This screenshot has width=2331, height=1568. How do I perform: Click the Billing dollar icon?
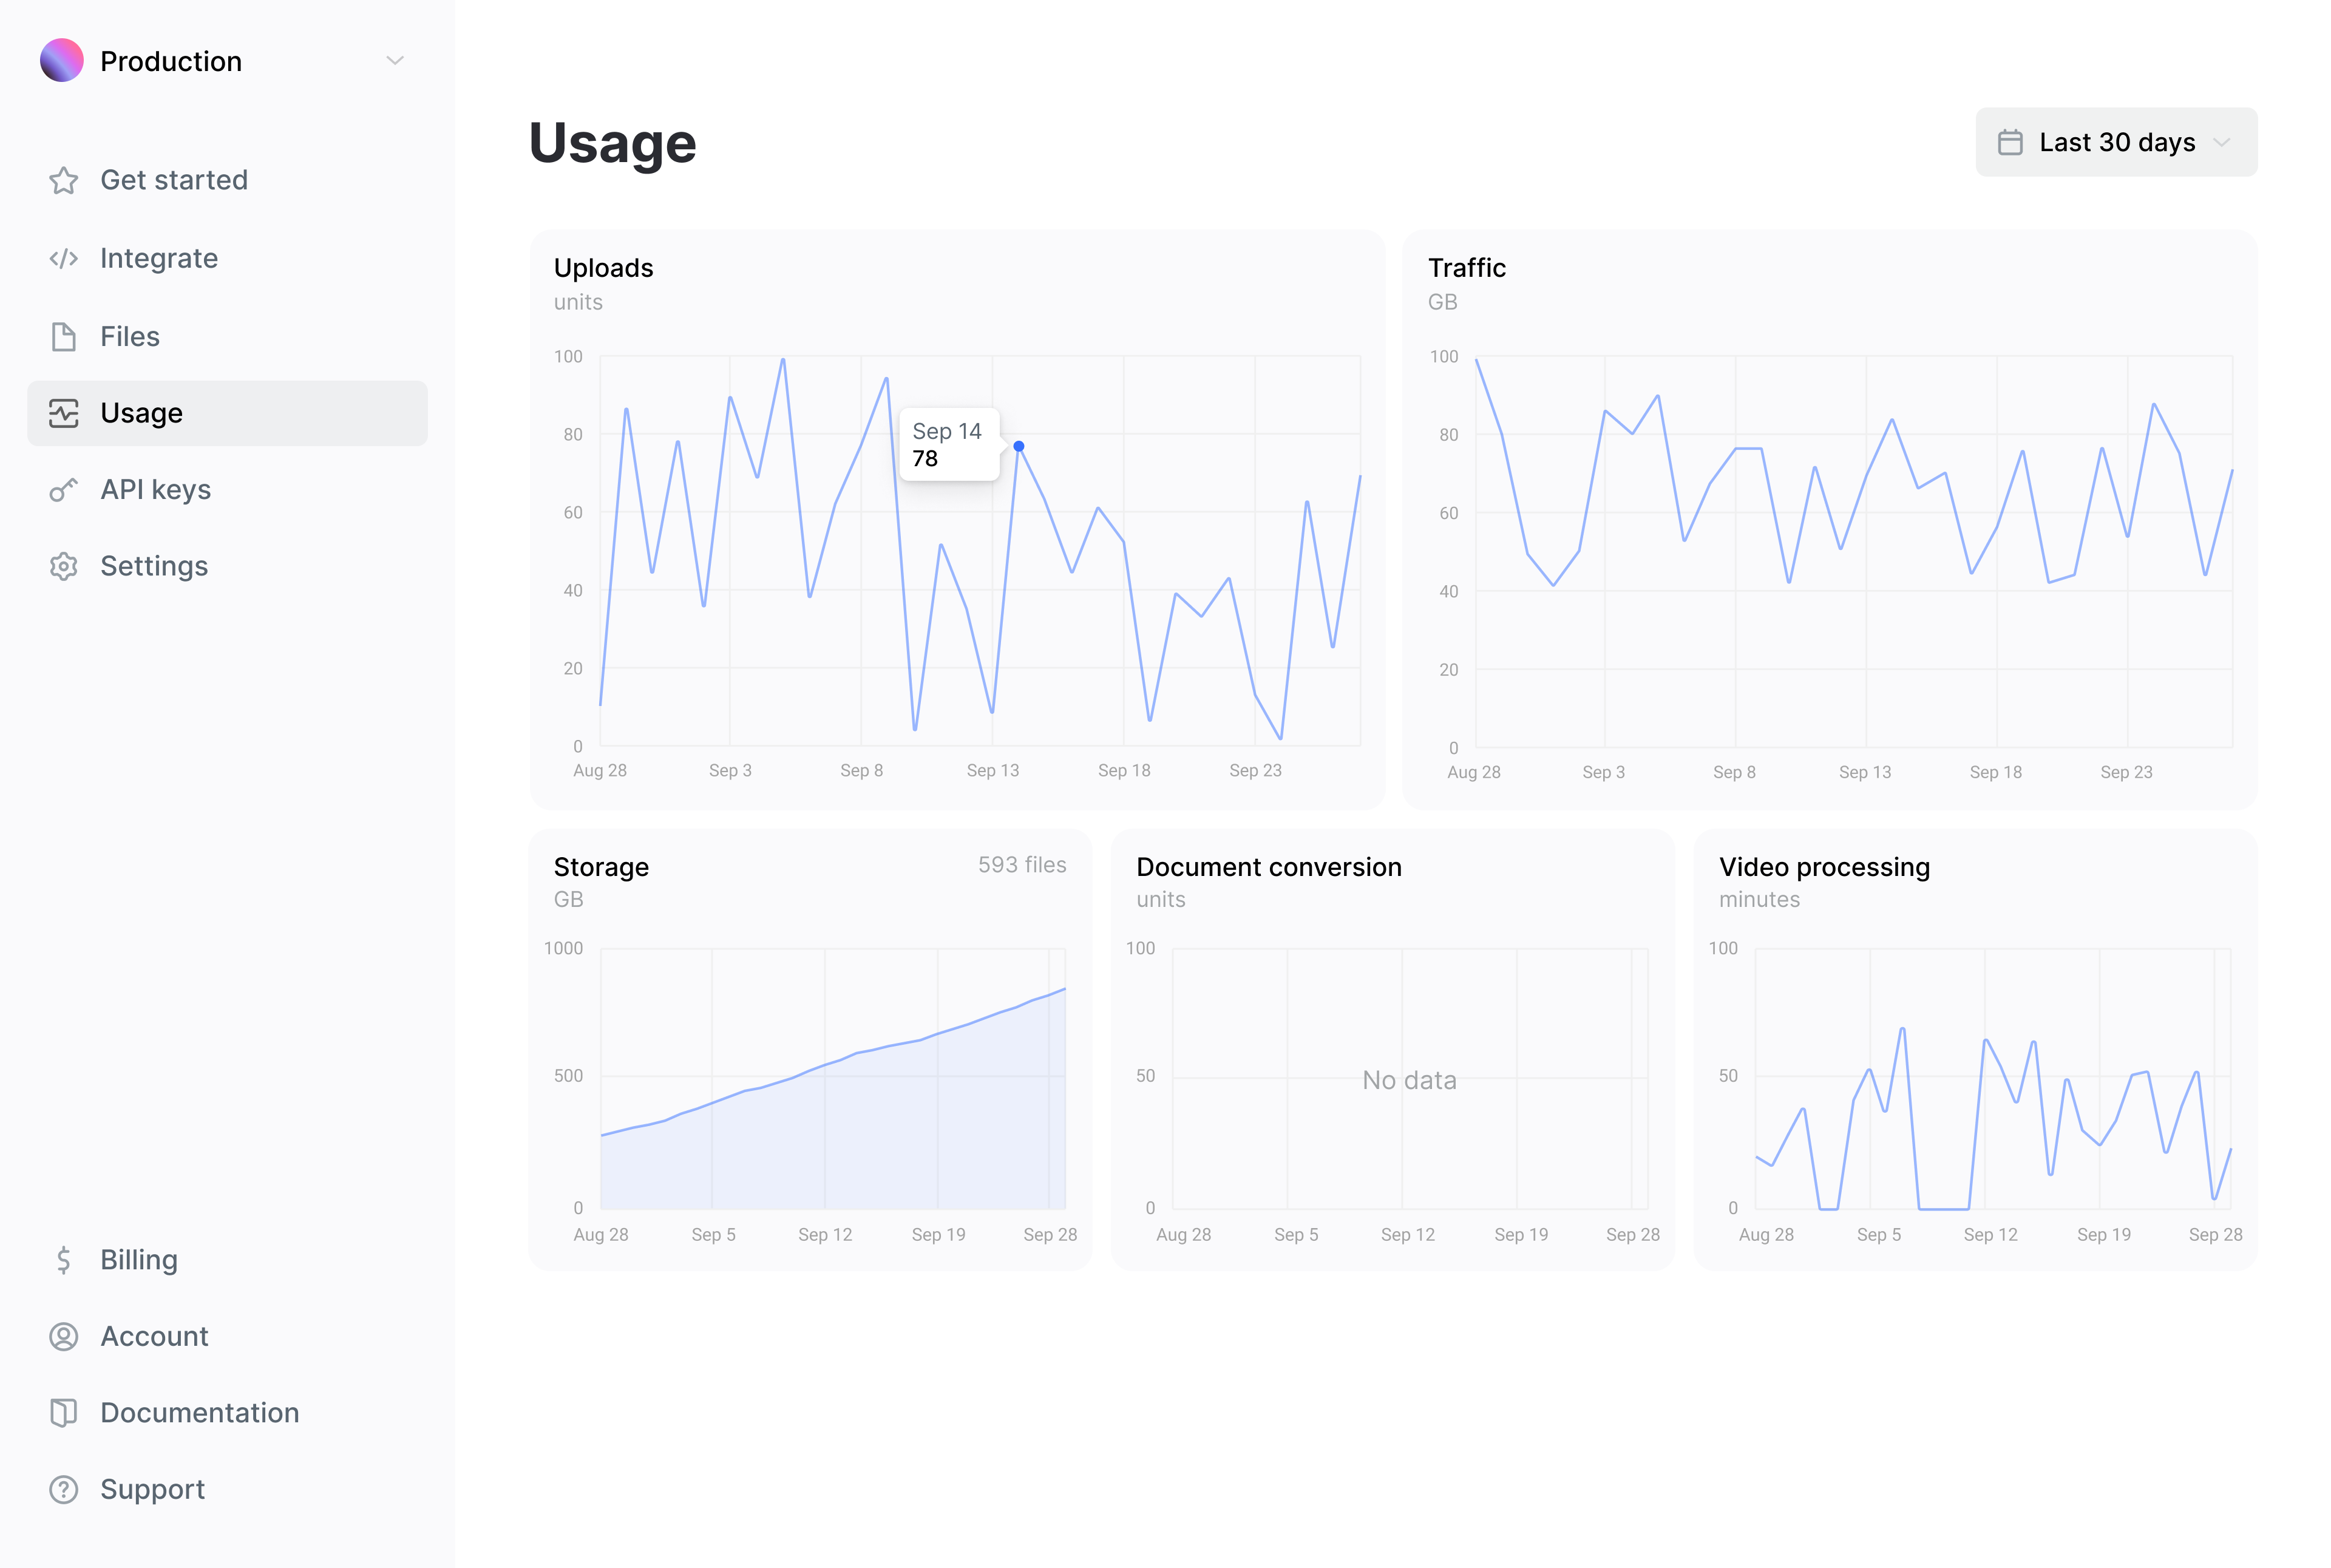(63, 1259)
